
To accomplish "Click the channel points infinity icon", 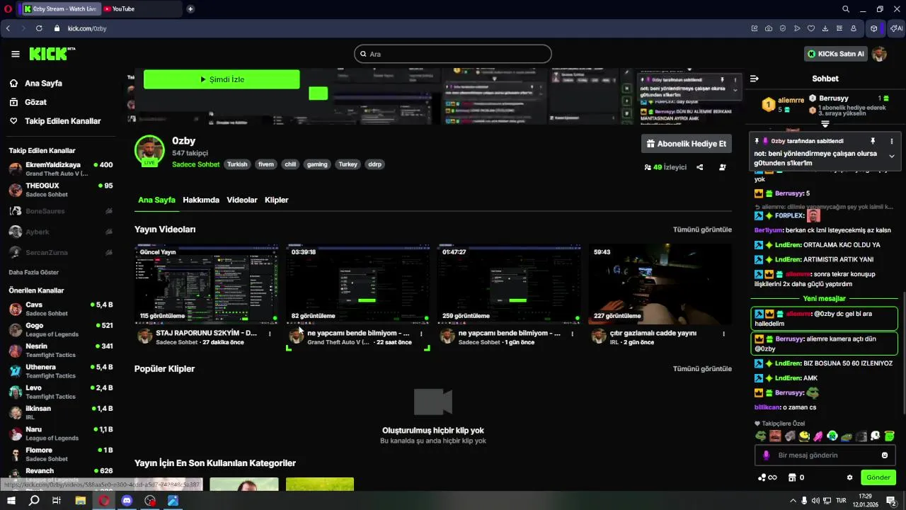I will [x=767, y=477].
